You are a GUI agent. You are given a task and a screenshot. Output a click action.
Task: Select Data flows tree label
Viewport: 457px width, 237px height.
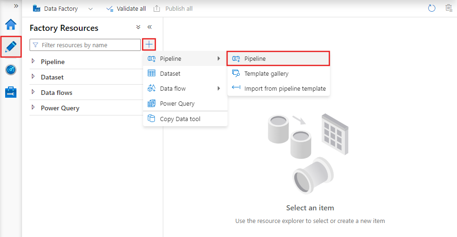click(x=57, y=93)
